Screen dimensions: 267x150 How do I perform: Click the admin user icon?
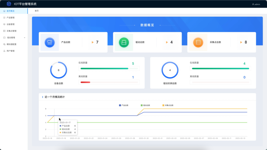coord(253,4)
